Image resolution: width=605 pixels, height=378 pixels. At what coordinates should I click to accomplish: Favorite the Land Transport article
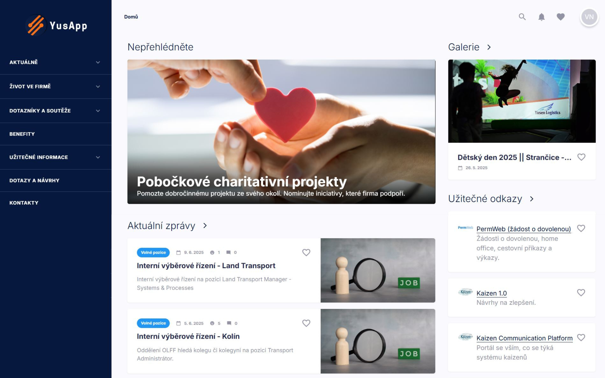306,252
